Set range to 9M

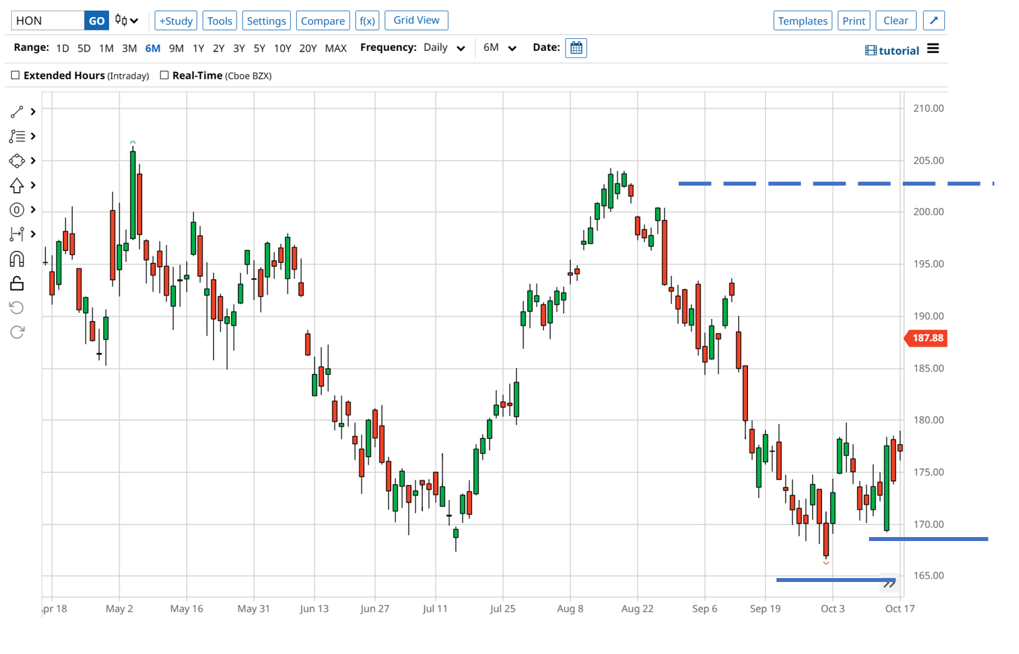(176, 48)
